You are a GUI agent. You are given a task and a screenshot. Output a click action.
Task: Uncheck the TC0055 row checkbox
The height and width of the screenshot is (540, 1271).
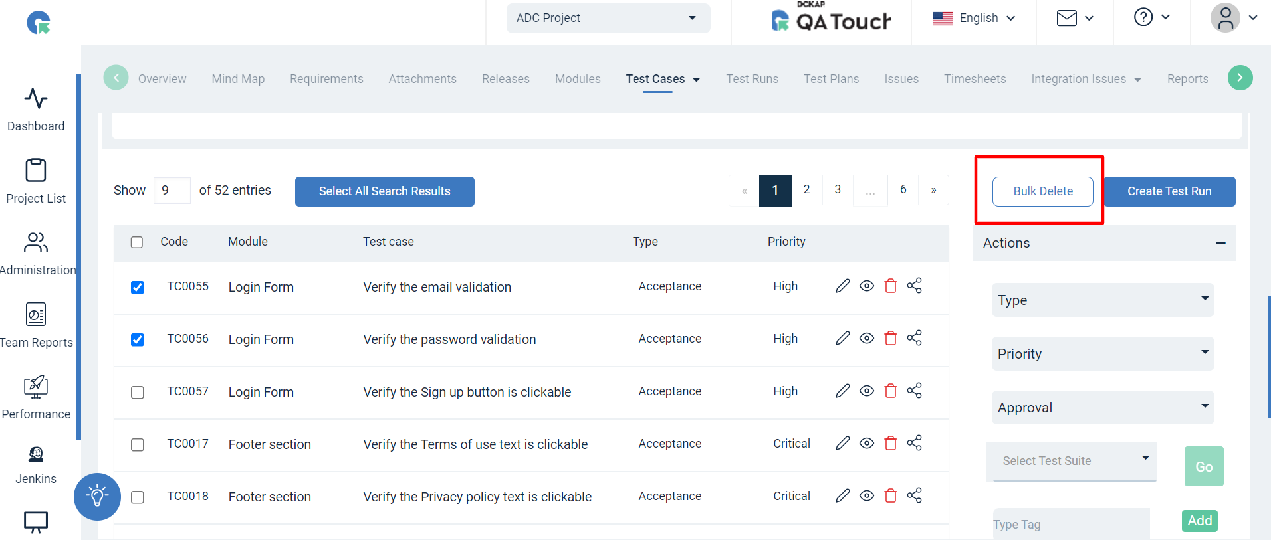tap(138, 288)
